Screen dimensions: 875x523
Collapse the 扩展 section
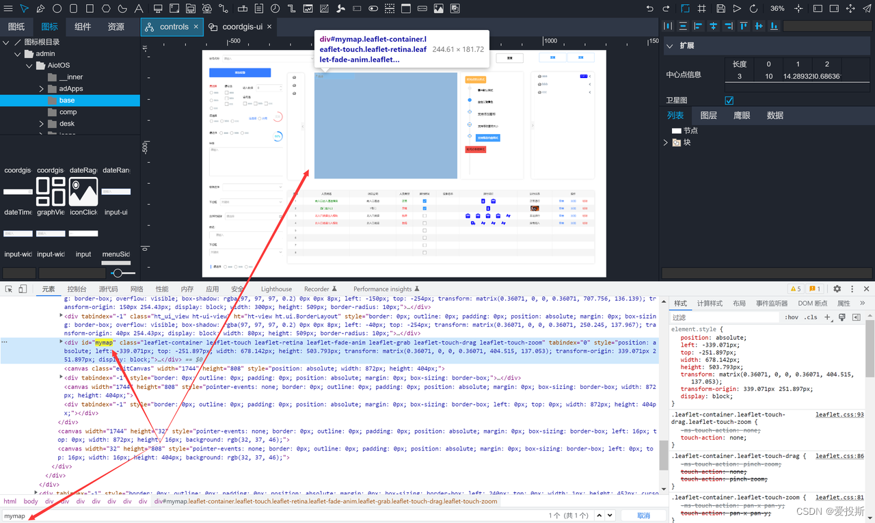coord(670,45)
